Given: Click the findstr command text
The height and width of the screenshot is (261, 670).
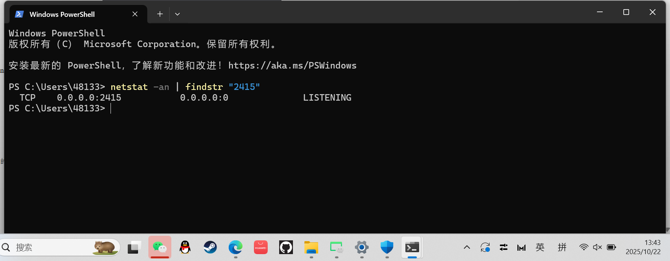Looking at the screenshot, I should point(204,87).
